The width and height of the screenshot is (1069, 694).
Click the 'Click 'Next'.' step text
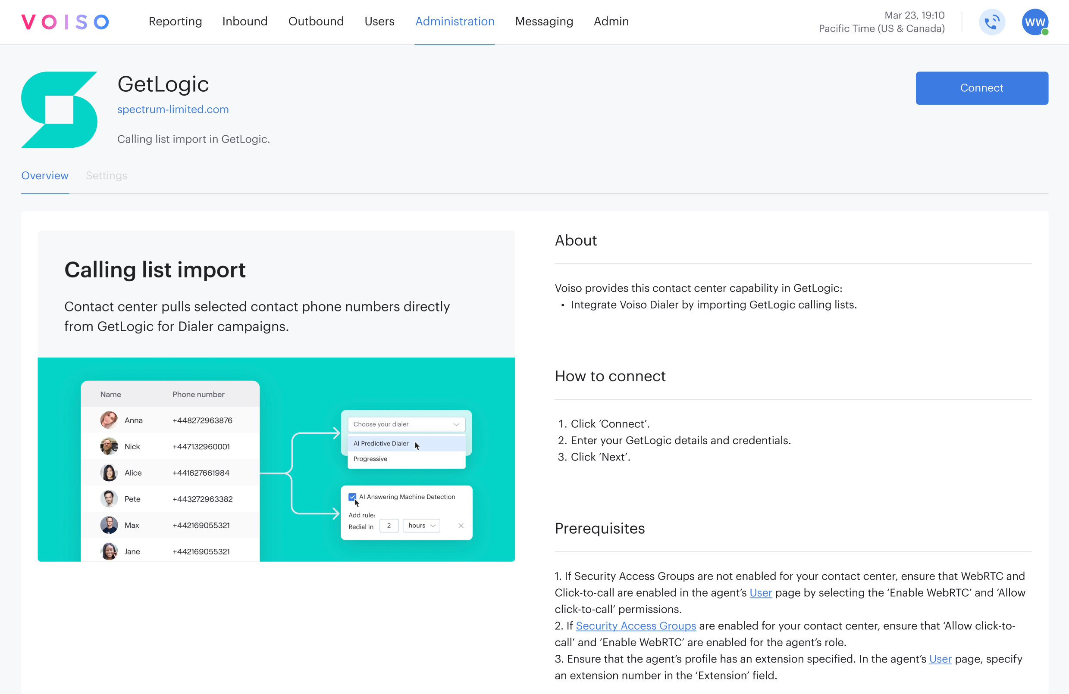click(x=601, y=457)
